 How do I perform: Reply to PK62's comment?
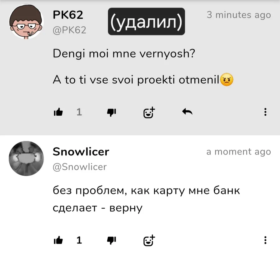[187, 112]
